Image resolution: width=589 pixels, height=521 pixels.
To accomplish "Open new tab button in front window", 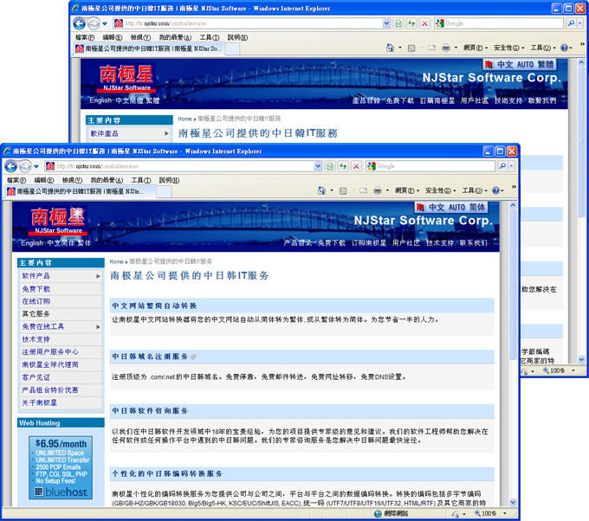I will point(164,192).
